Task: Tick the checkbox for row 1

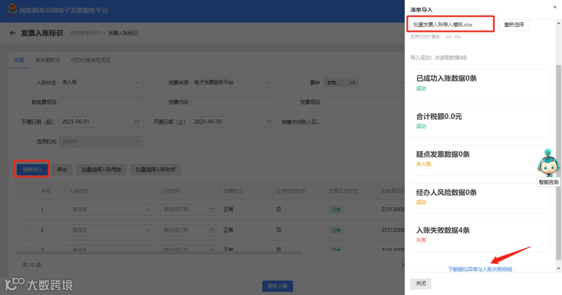Action: (x=27, y=209)
